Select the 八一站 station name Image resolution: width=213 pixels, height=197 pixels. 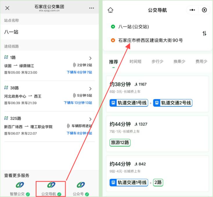(x=11, y=32)
